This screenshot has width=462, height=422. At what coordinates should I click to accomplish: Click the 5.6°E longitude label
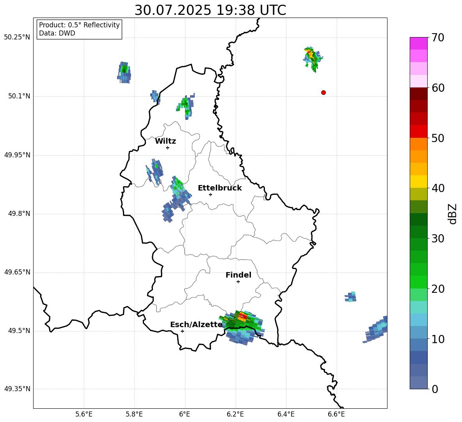pos(84,414)
